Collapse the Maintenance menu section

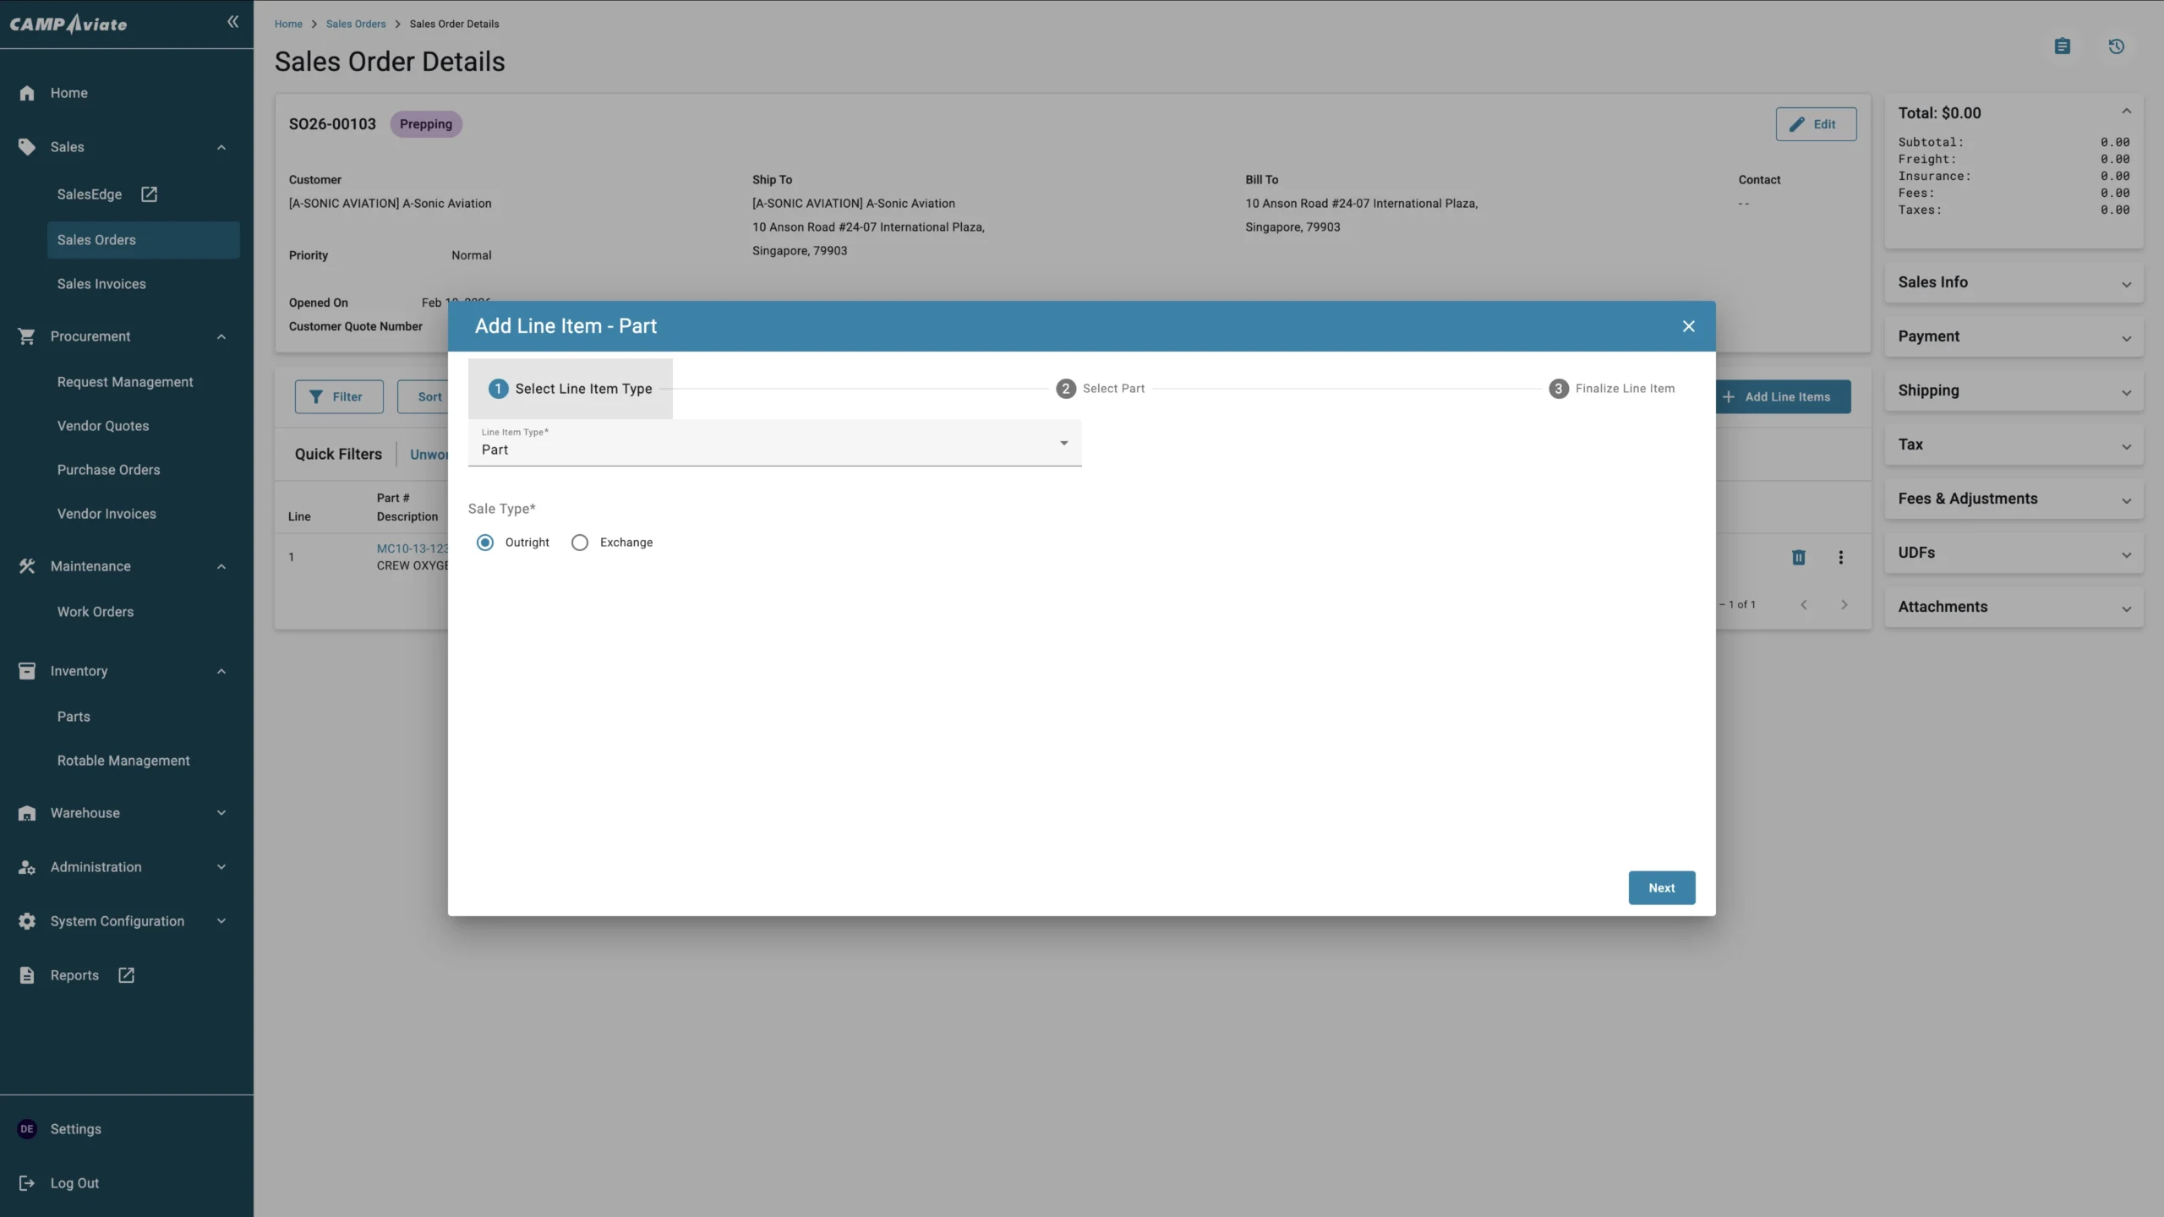(221, 566)
